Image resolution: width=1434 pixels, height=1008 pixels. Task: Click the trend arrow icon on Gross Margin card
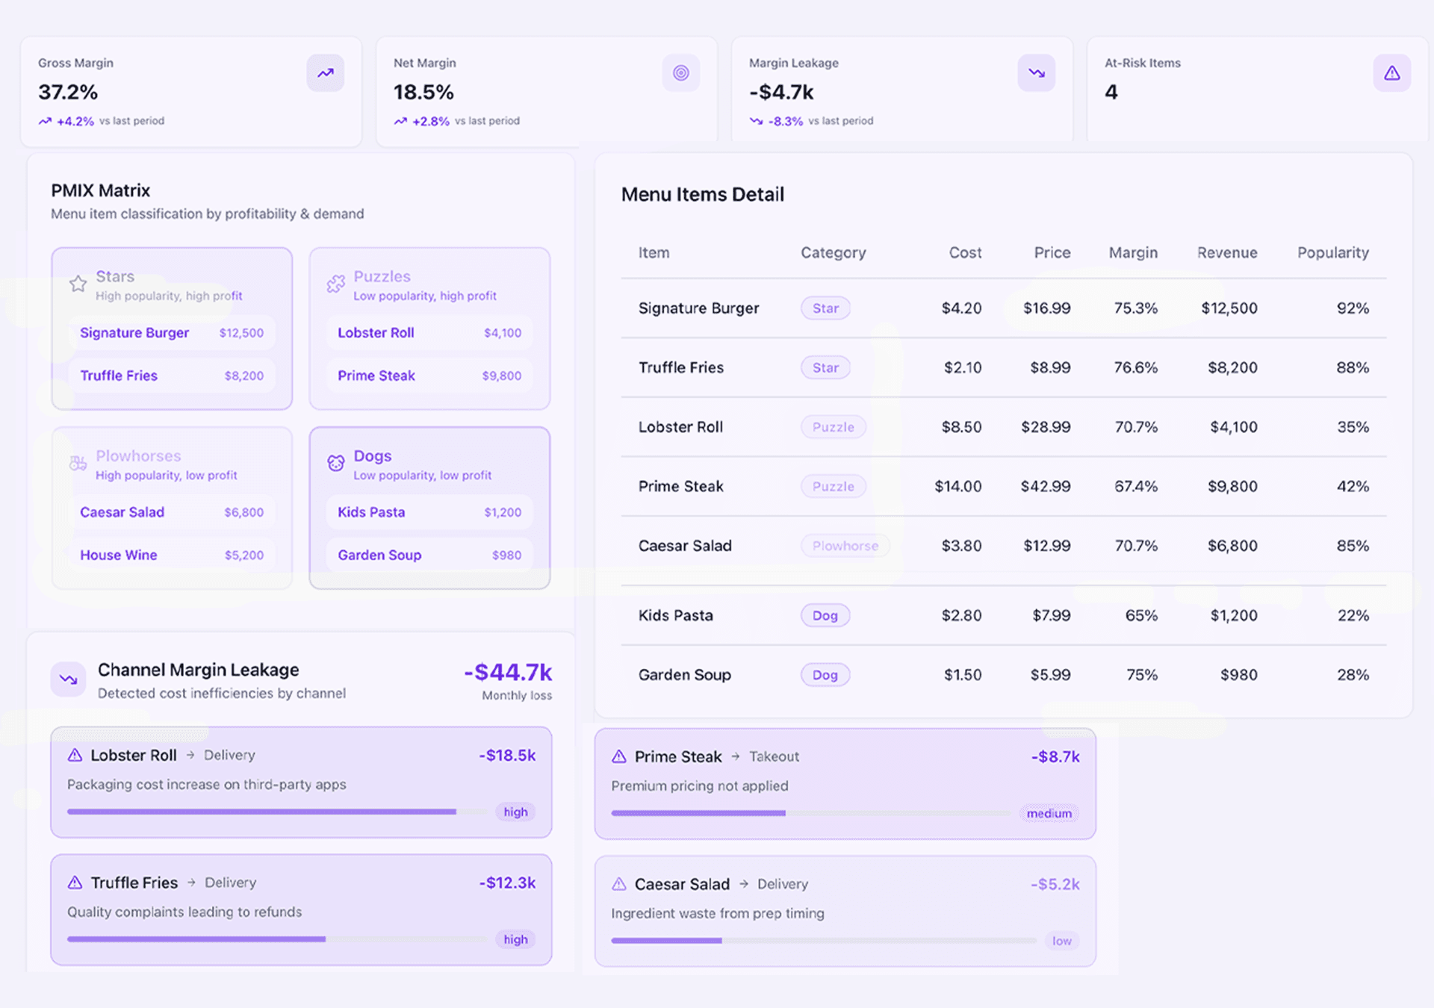click(325, 72)
